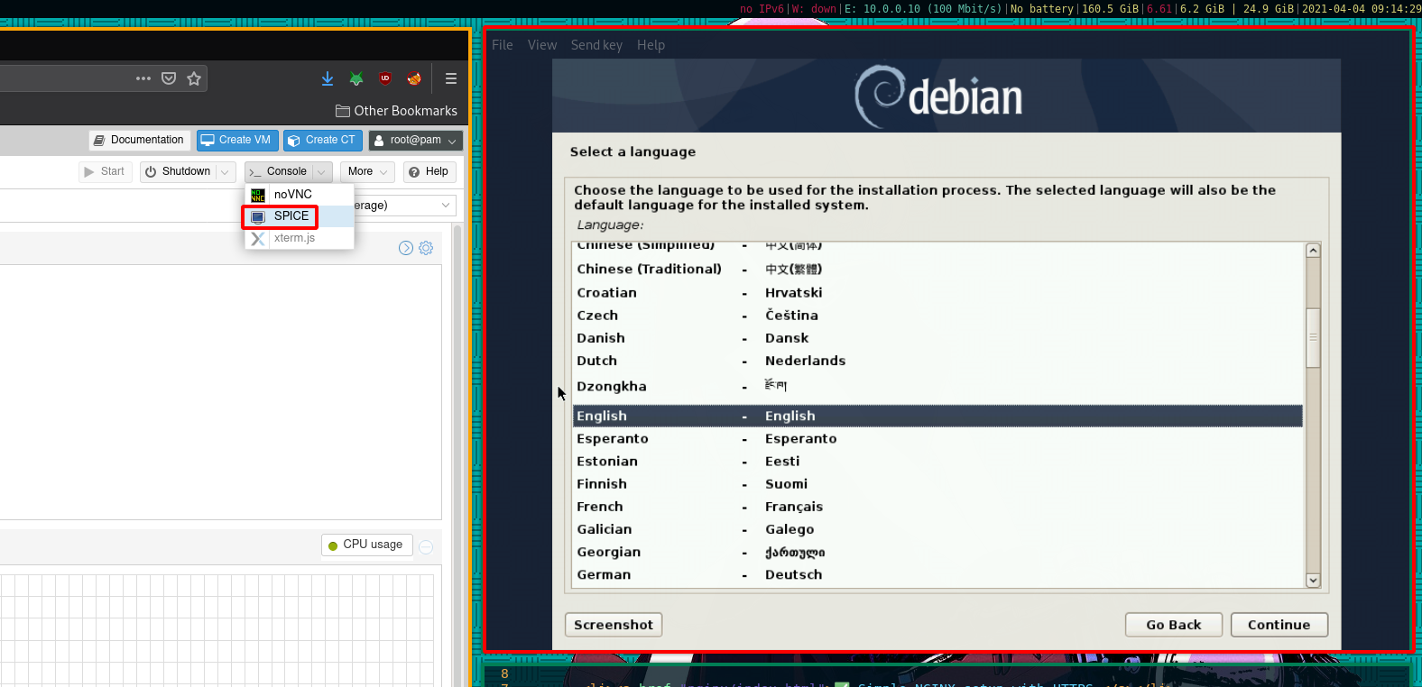The width and height of the screenshot is (1422, 687).
Task: Open root@pam user dropdown
Action: coord(415,140)
